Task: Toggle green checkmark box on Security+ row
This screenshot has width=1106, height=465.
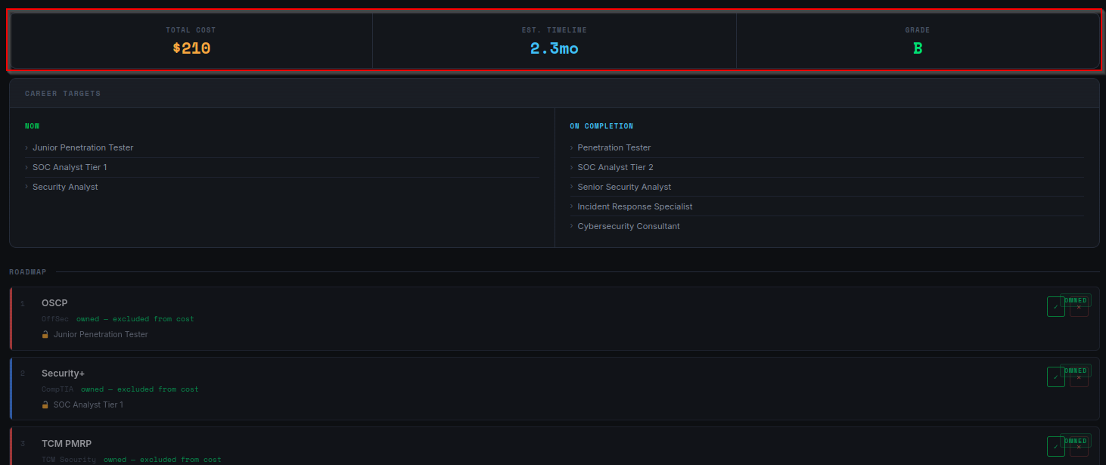Action: point(1055,377)
